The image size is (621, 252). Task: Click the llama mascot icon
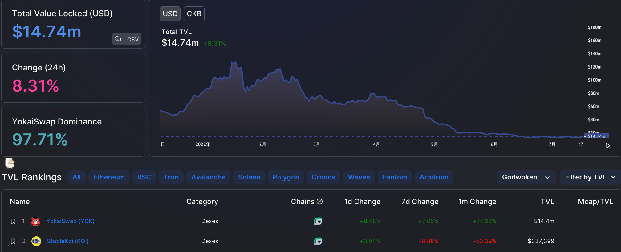tap(10, 163)
